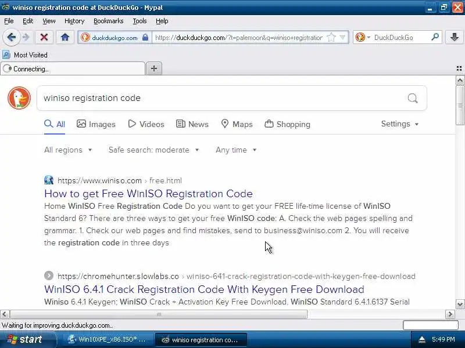Click the chromehunter.slowlabs.co URL text
The image size is (465, 348).
click(x=118, y=276)
